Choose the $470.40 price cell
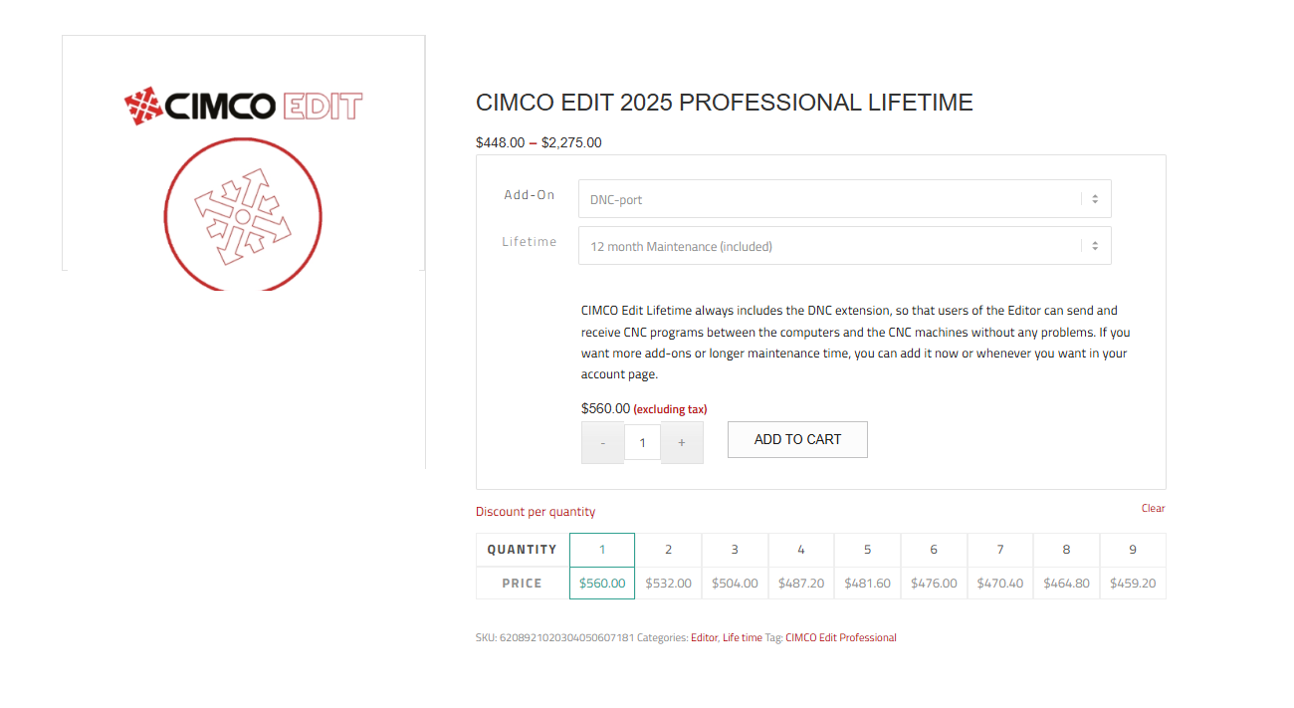Screen dimensions: 1294x708 (999, 584)
